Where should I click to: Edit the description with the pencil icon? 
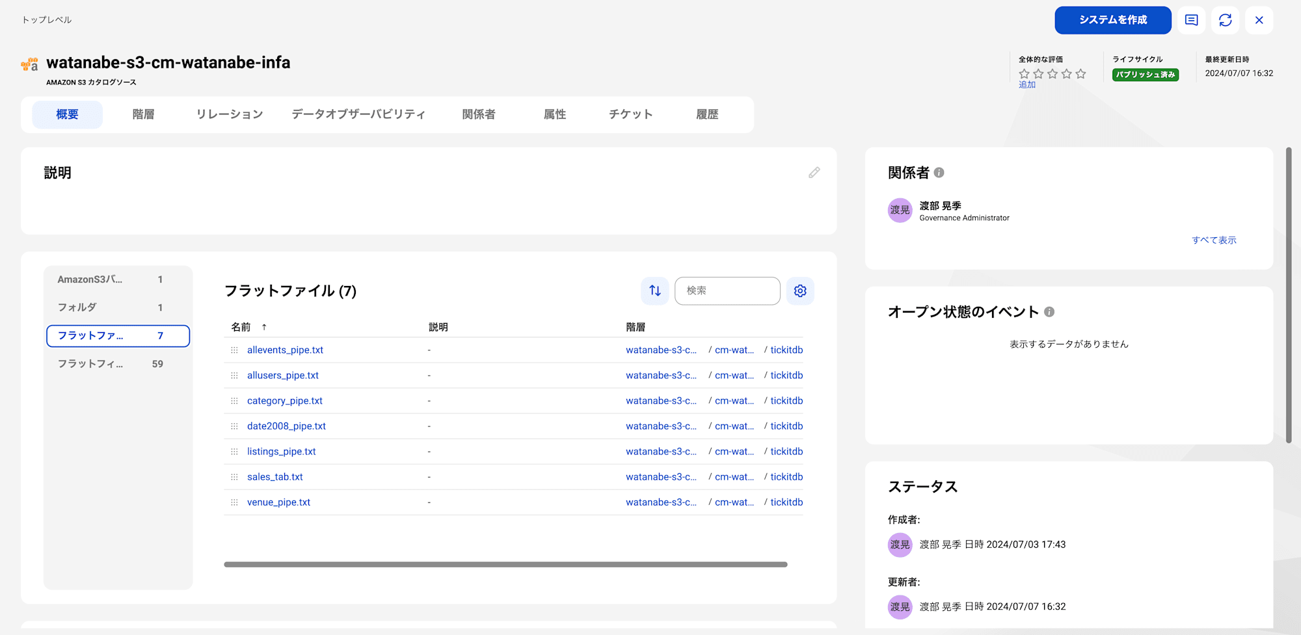click(x=814, y=172)
